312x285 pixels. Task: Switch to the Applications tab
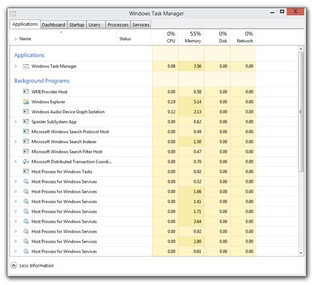[25, 24]
